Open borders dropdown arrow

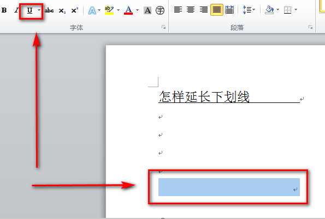296,9
